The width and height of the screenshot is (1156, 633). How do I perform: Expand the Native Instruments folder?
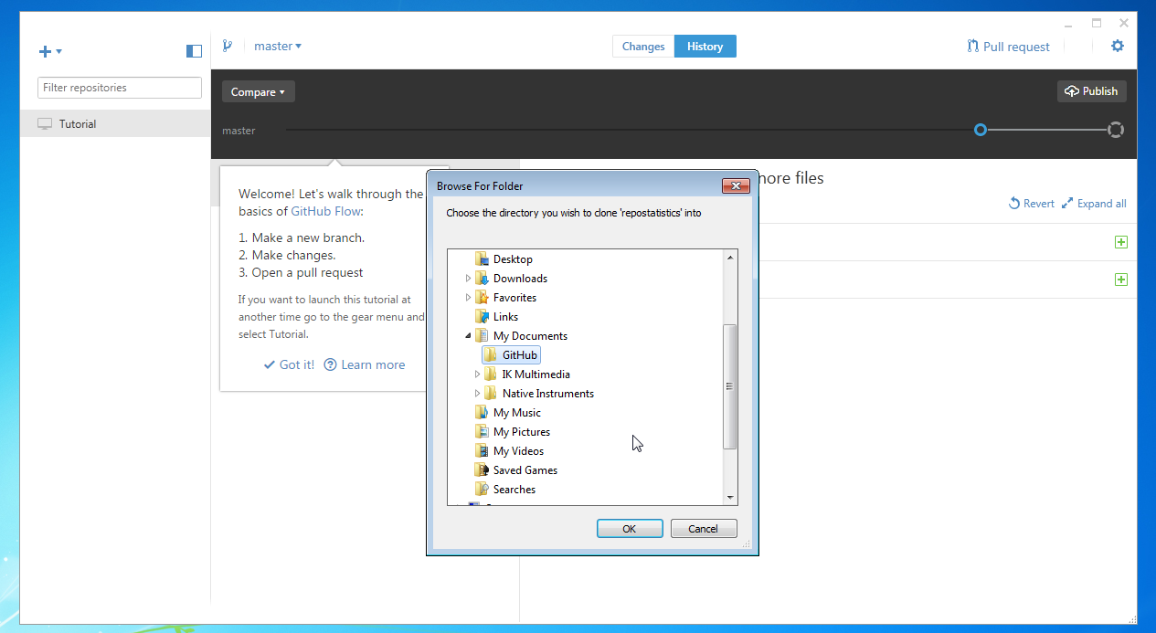478,394
